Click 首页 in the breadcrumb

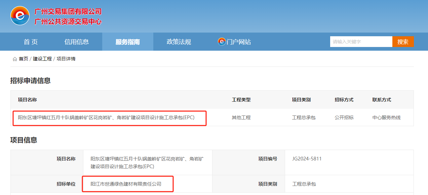pos(24,59)
